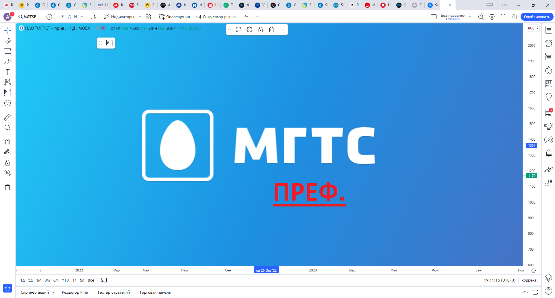
Task: Open the help center question mark
Action: 549,291
